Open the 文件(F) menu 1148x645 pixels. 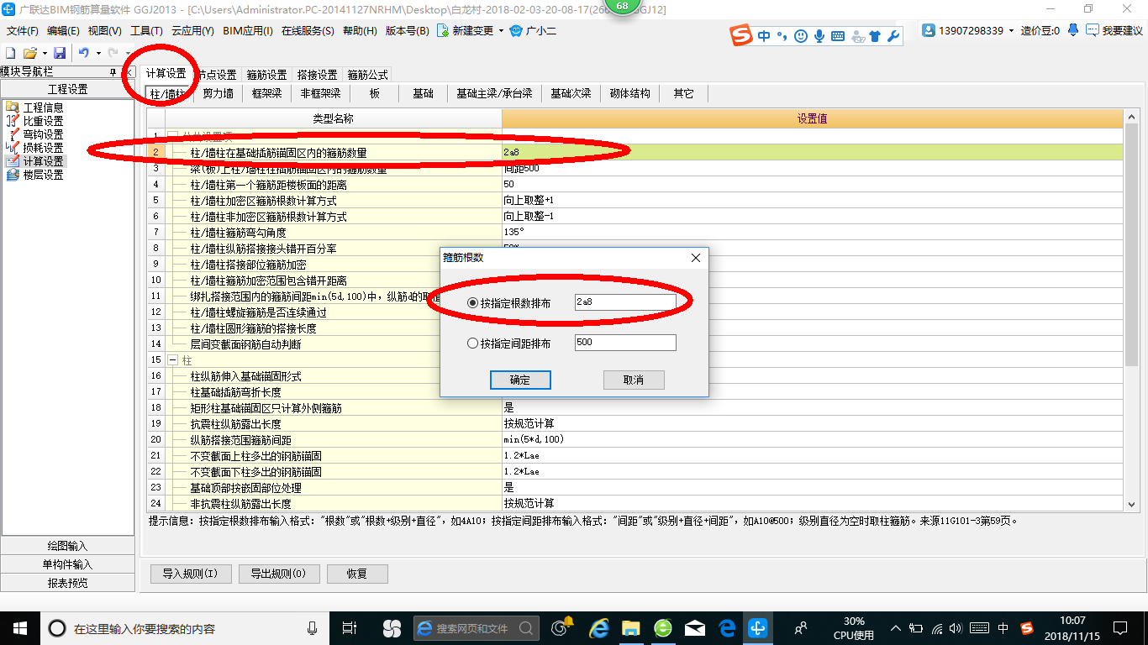coord(23,30)
